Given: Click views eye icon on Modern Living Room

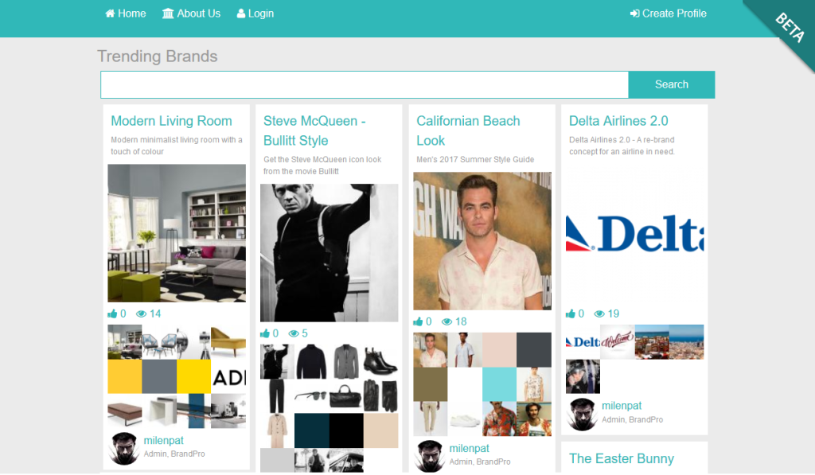Looking at the screenshot, I should coord(141,314).
